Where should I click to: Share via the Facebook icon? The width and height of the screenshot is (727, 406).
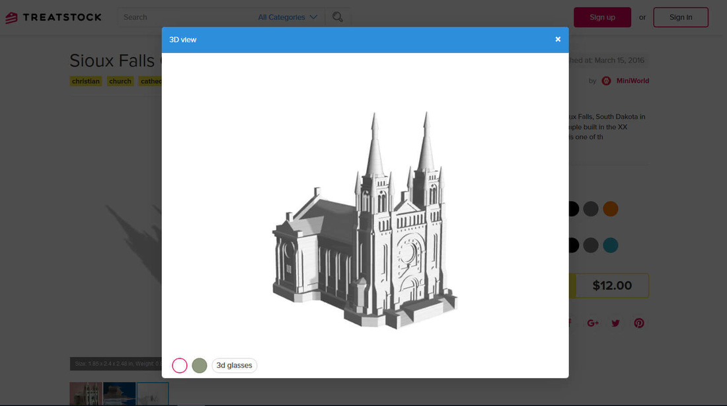(x=570, y=323)
